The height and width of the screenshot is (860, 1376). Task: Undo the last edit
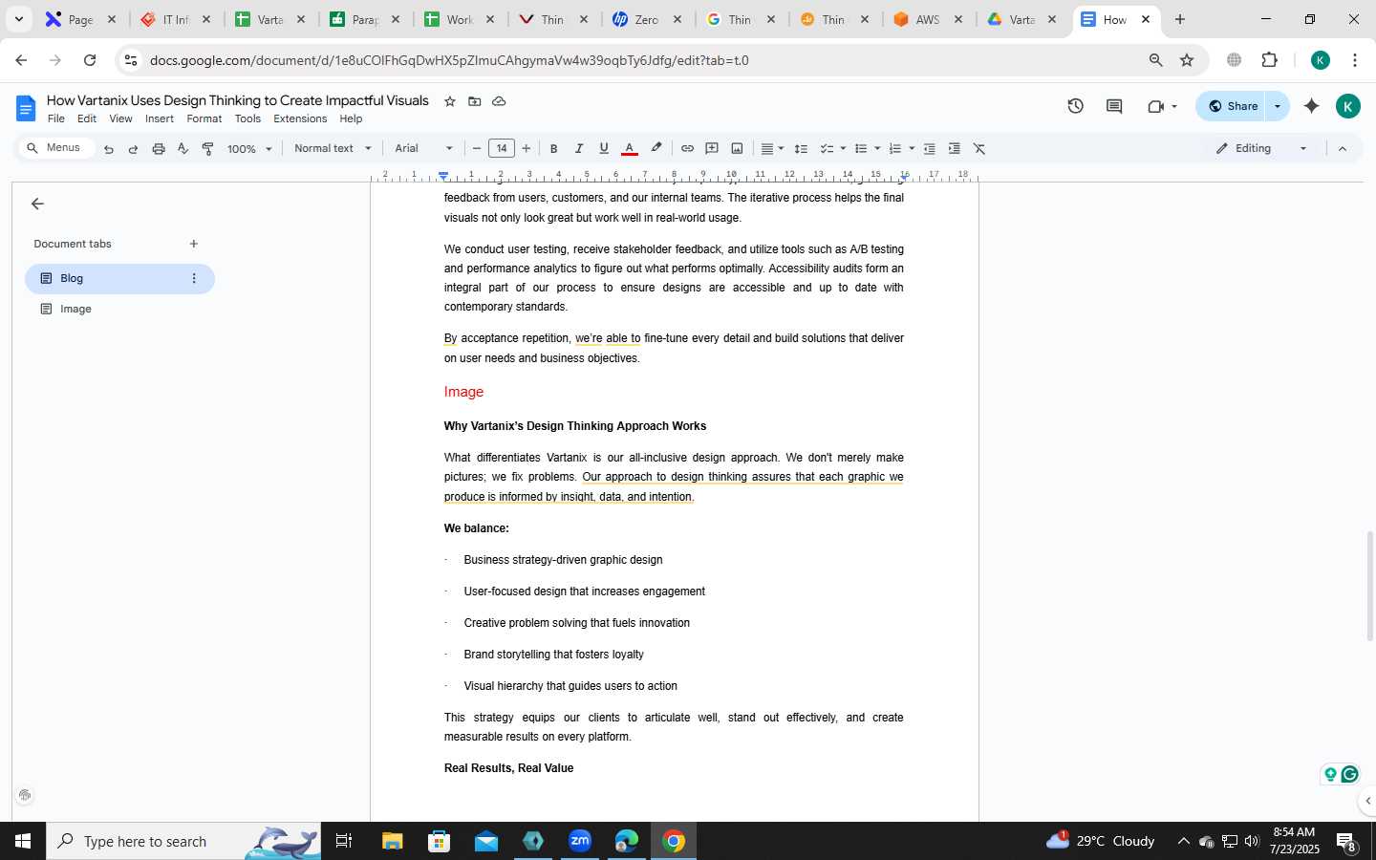[x=109, y=149]
